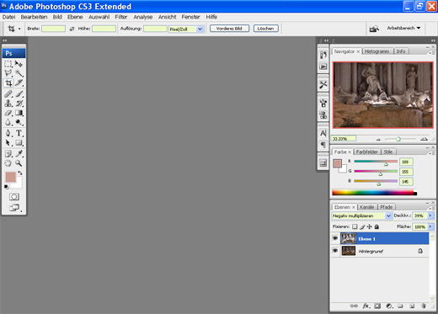Click the Löschen button
438x314 pixels.
click(265, 29)
